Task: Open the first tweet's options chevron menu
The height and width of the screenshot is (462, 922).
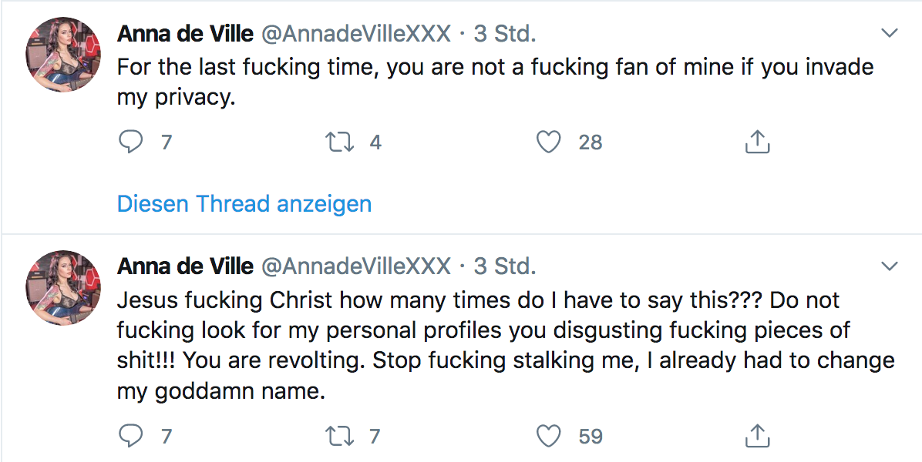Action: (x=890, y=34)
